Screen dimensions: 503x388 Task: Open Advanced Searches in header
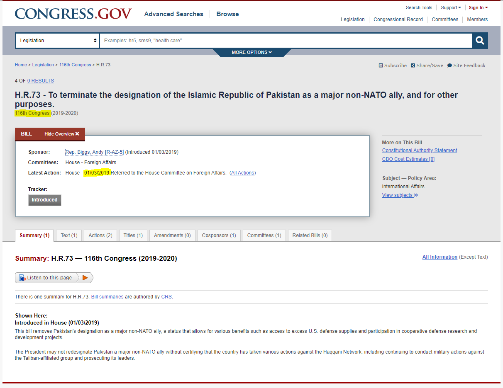(174, 14)
